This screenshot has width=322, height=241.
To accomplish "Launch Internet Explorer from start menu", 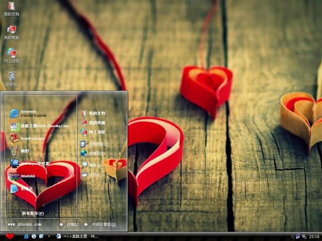I will click(x=28, y=113).
